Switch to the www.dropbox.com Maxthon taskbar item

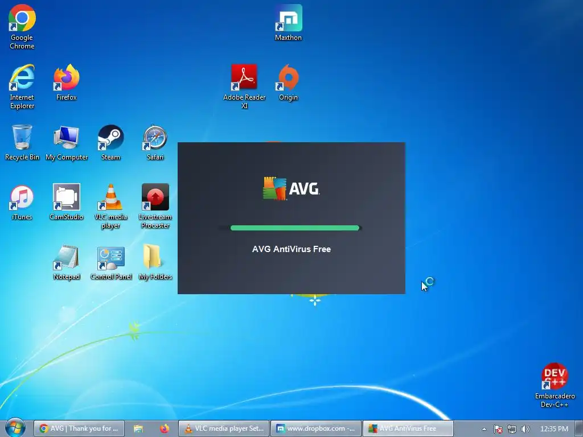315,428
